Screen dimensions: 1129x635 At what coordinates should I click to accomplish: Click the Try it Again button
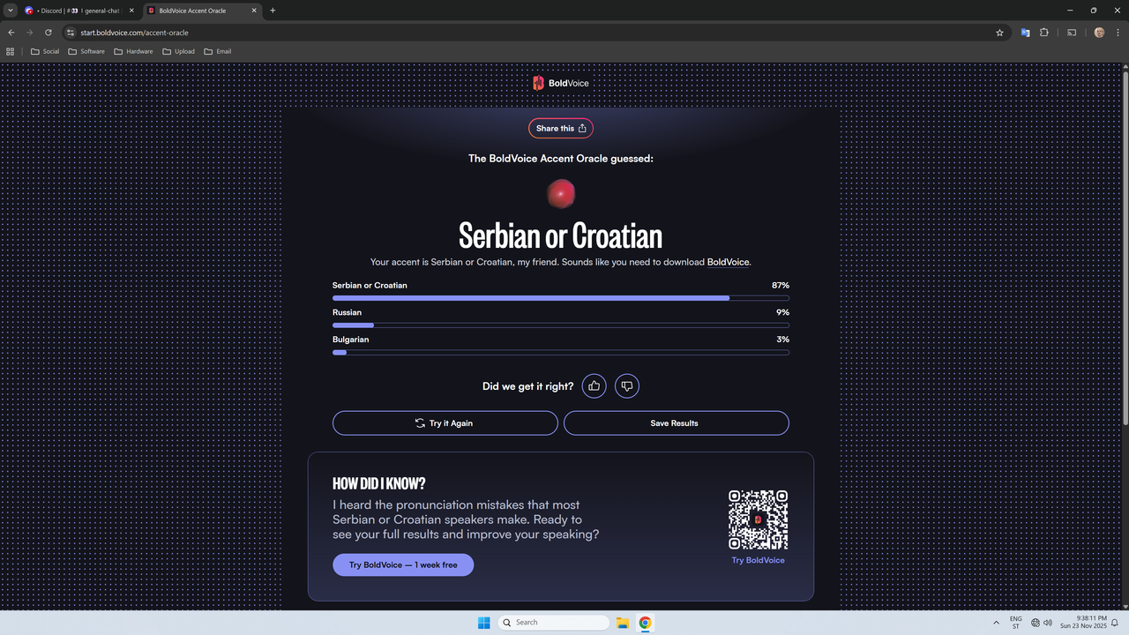(x=445, y=422)
